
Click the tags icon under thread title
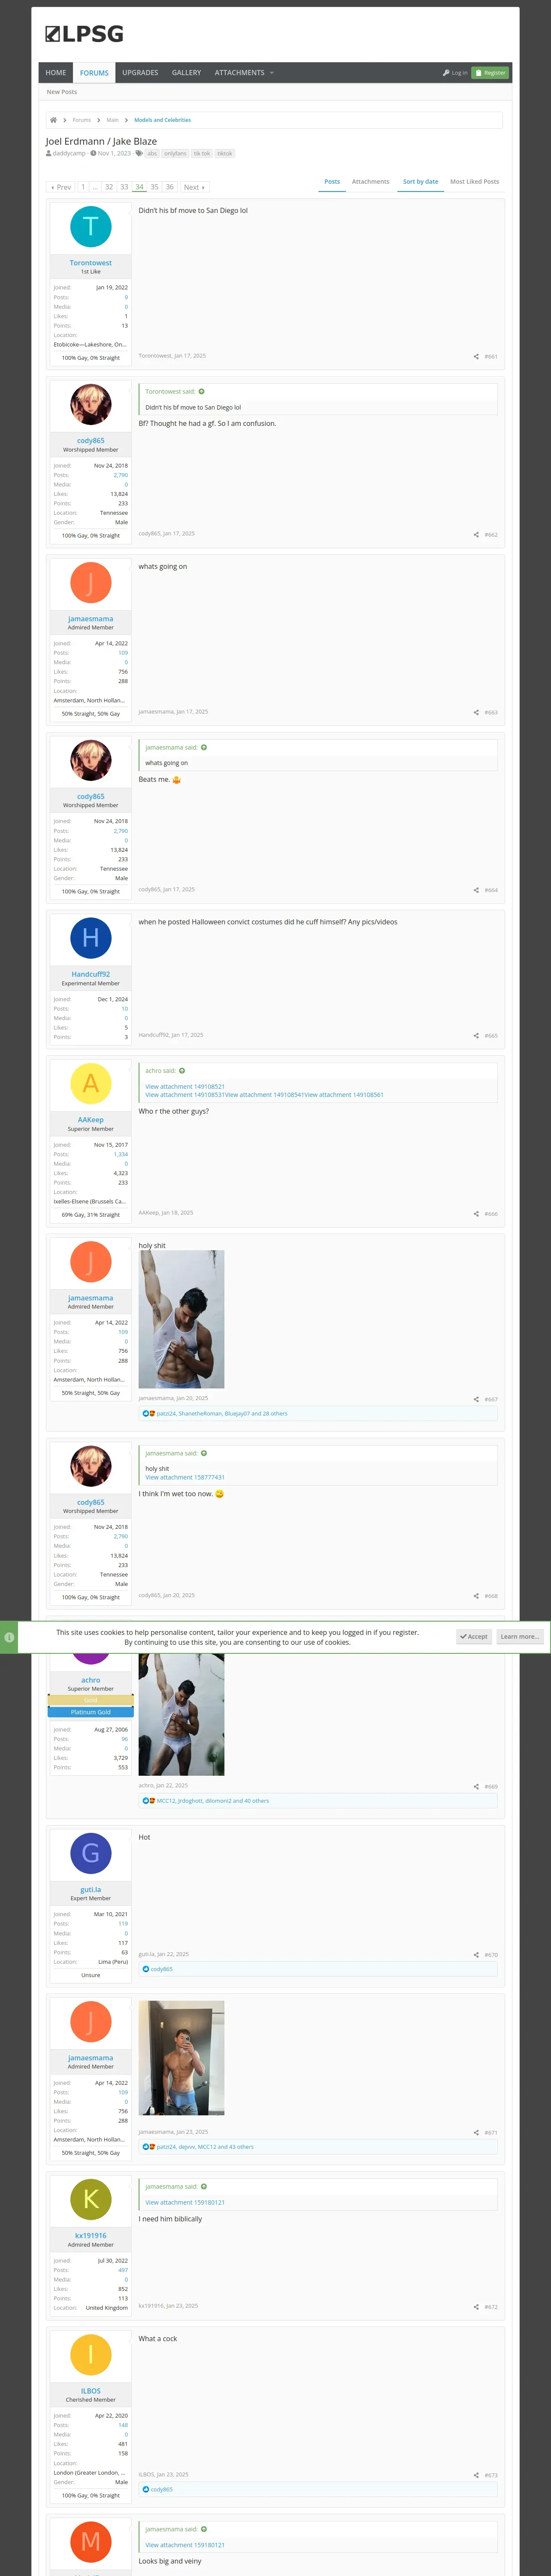tap(139, 153)
